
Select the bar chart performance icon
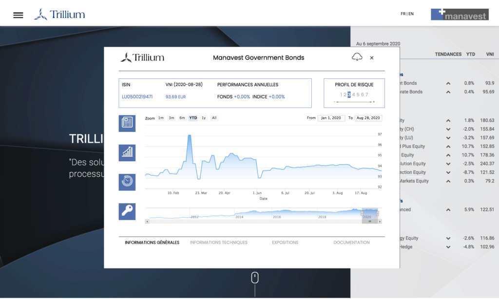coord(127,153)
